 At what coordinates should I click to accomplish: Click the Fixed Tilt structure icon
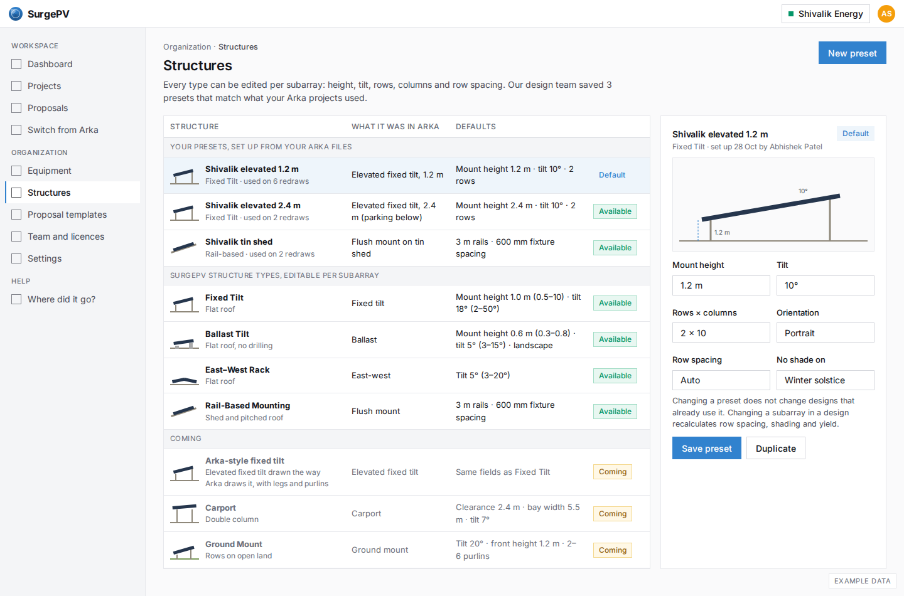(185, 303)
